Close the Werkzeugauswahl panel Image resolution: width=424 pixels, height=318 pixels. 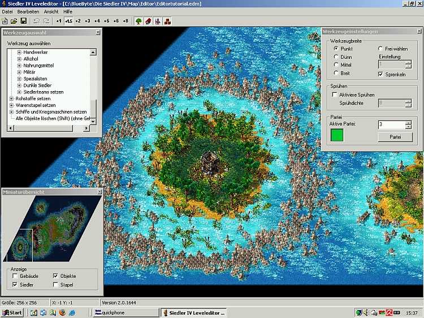click(98, 32)
